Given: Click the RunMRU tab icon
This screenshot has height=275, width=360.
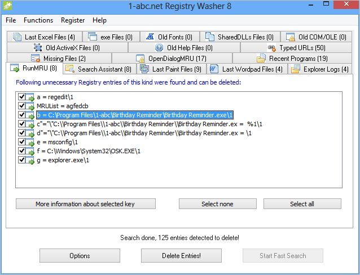Looking at the screenshot, I should (15, 68).
